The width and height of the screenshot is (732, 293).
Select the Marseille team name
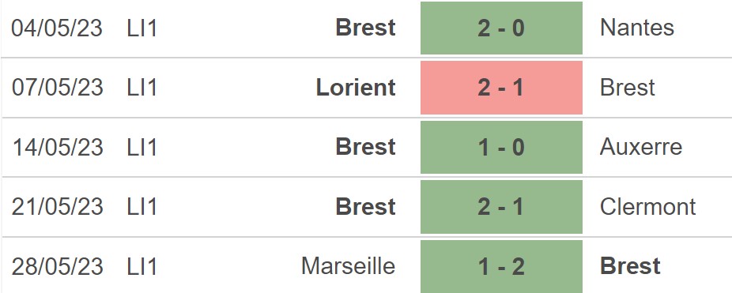coord(349,266)
